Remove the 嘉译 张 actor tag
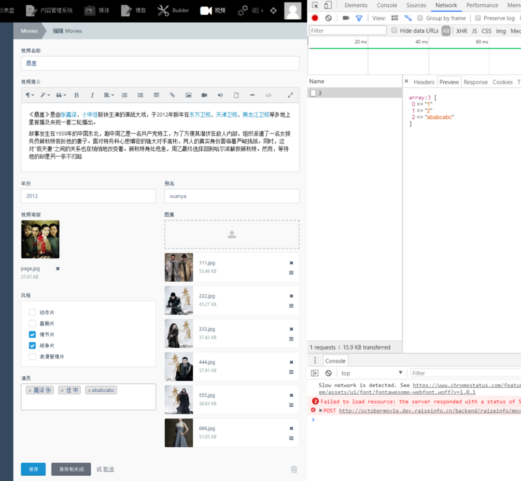The image size is (521, 481). pyautogui.click(x=30, y=391)
